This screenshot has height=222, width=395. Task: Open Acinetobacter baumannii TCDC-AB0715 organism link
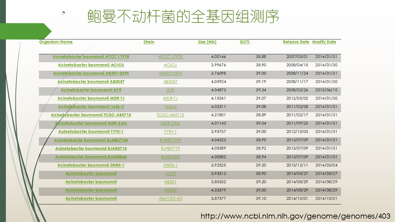(x=91, y=115)
